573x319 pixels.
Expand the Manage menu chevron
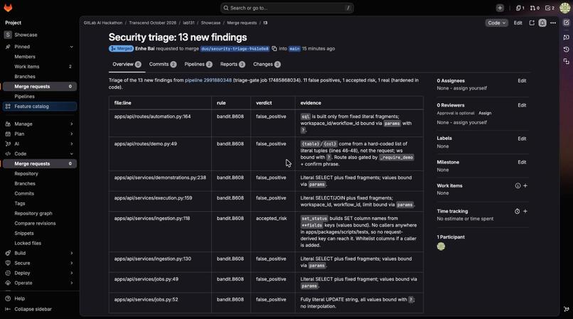(72, 124)
